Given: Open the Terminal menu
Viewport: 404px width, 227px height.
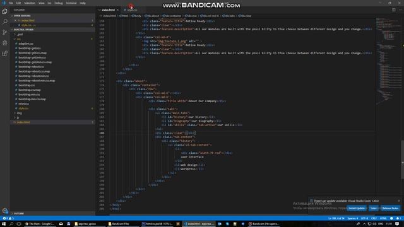Looking at the screenshot, I should (71, 3).
